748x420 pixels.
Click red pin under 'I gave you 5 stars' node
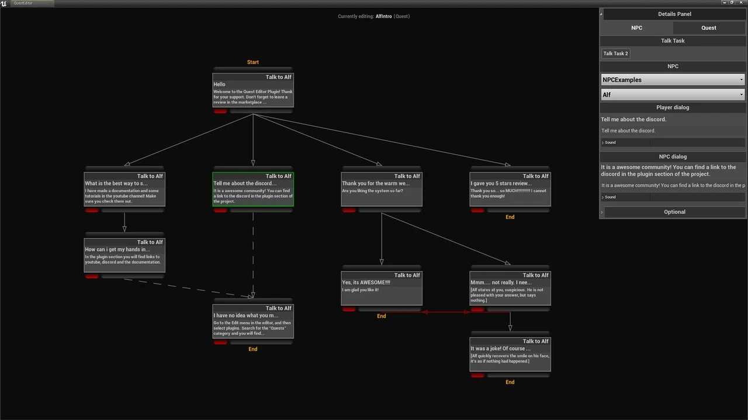point(477,211)
